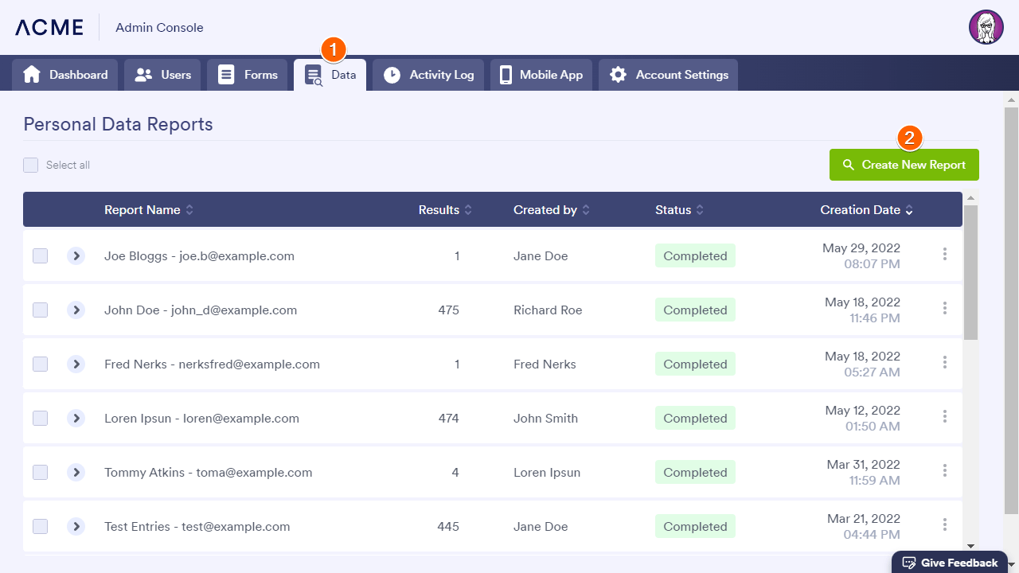
Task: Sort by Creation Date column arrow
Action: 909,210
